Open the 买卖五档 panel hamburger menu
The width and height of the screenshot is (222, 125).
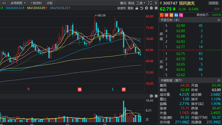(x=219, y=20)
